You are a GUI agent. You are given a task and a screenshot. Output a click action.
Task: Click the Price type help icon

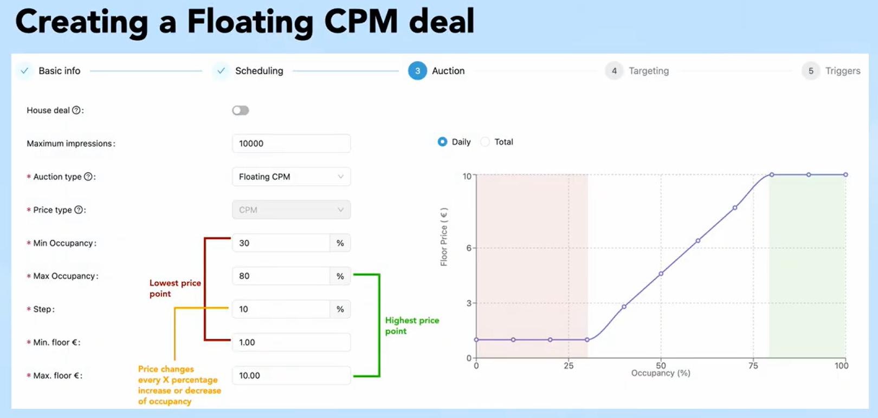coord(79,210)
